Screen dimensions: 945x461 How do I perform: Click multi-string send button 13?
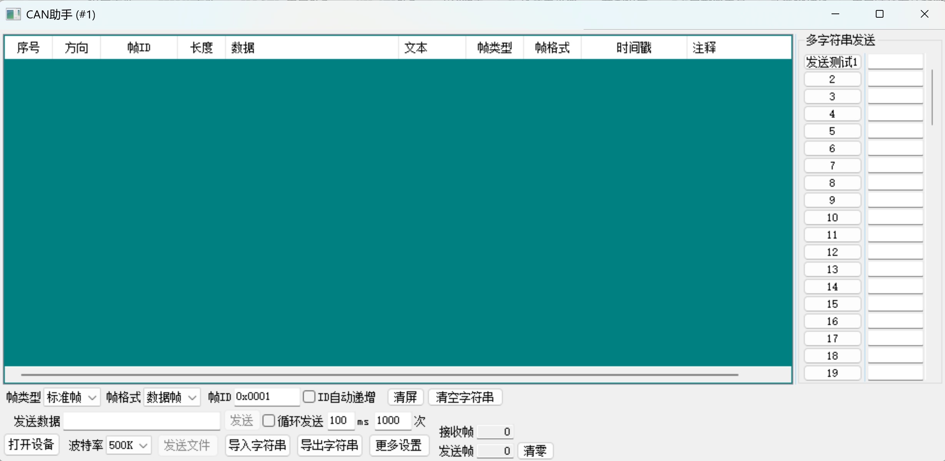832,270
